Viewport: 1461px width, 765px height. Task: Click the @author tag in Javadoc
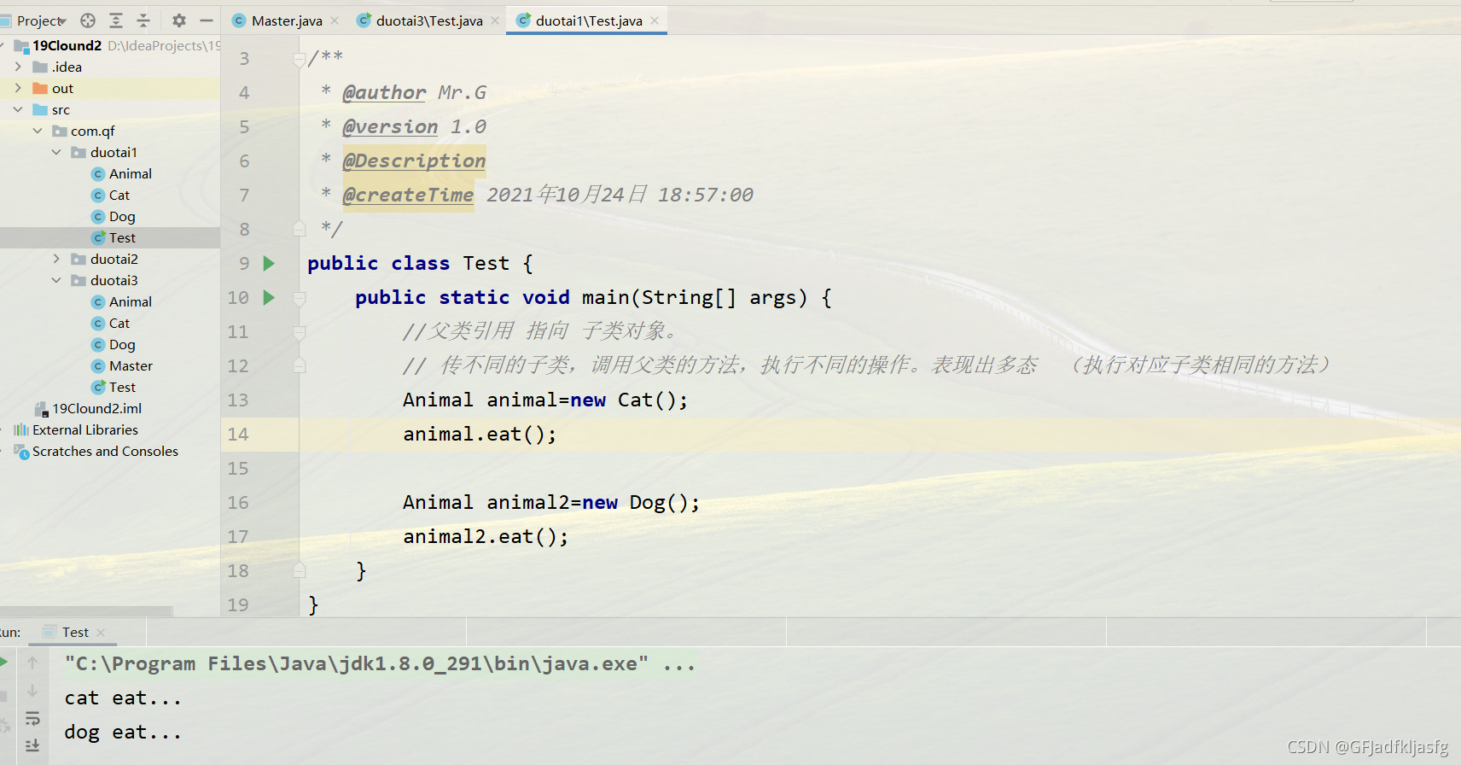[x=384, y=92]
